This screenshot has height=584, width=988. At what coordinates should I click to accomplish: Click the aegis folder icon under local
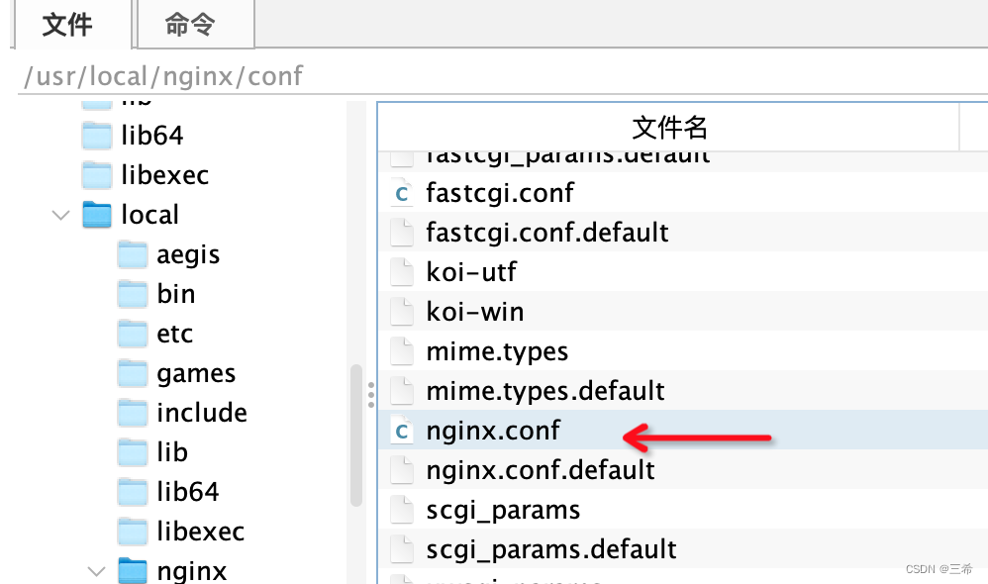(x=132, y=254)
